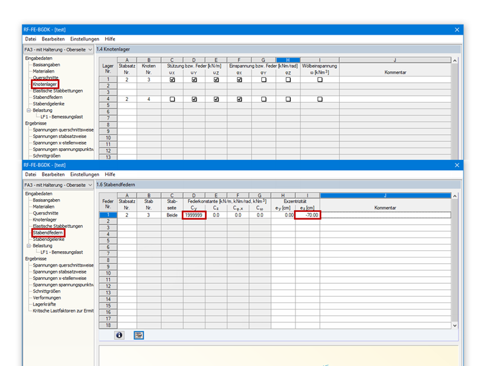
Task: Select Knotenlager in upper window tree
Action: click(x=45, y=84)
